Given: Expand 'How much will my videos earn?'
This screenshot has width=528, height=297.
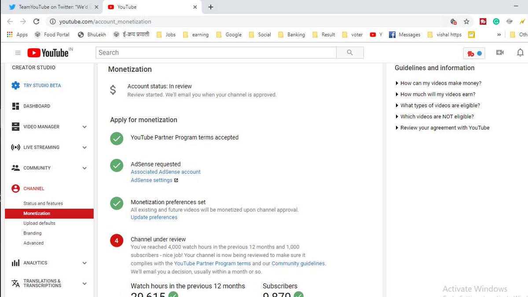Looking at the screenshot, I should 436,94.
